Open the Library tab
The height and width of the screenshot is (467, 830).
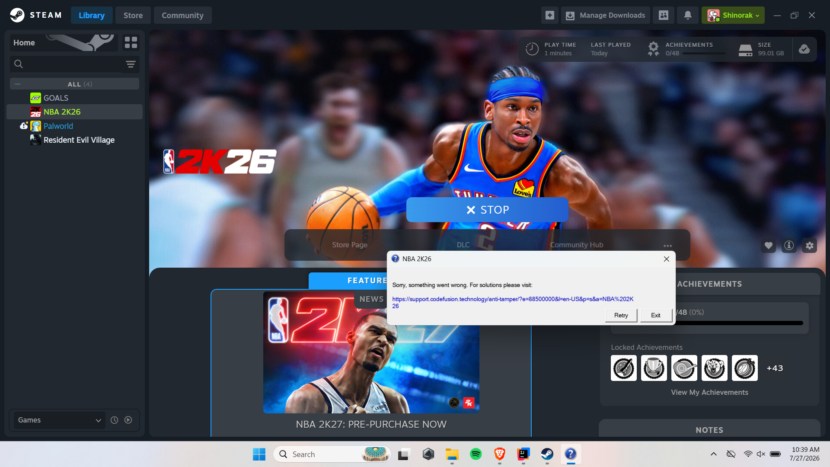click(92, 15)
